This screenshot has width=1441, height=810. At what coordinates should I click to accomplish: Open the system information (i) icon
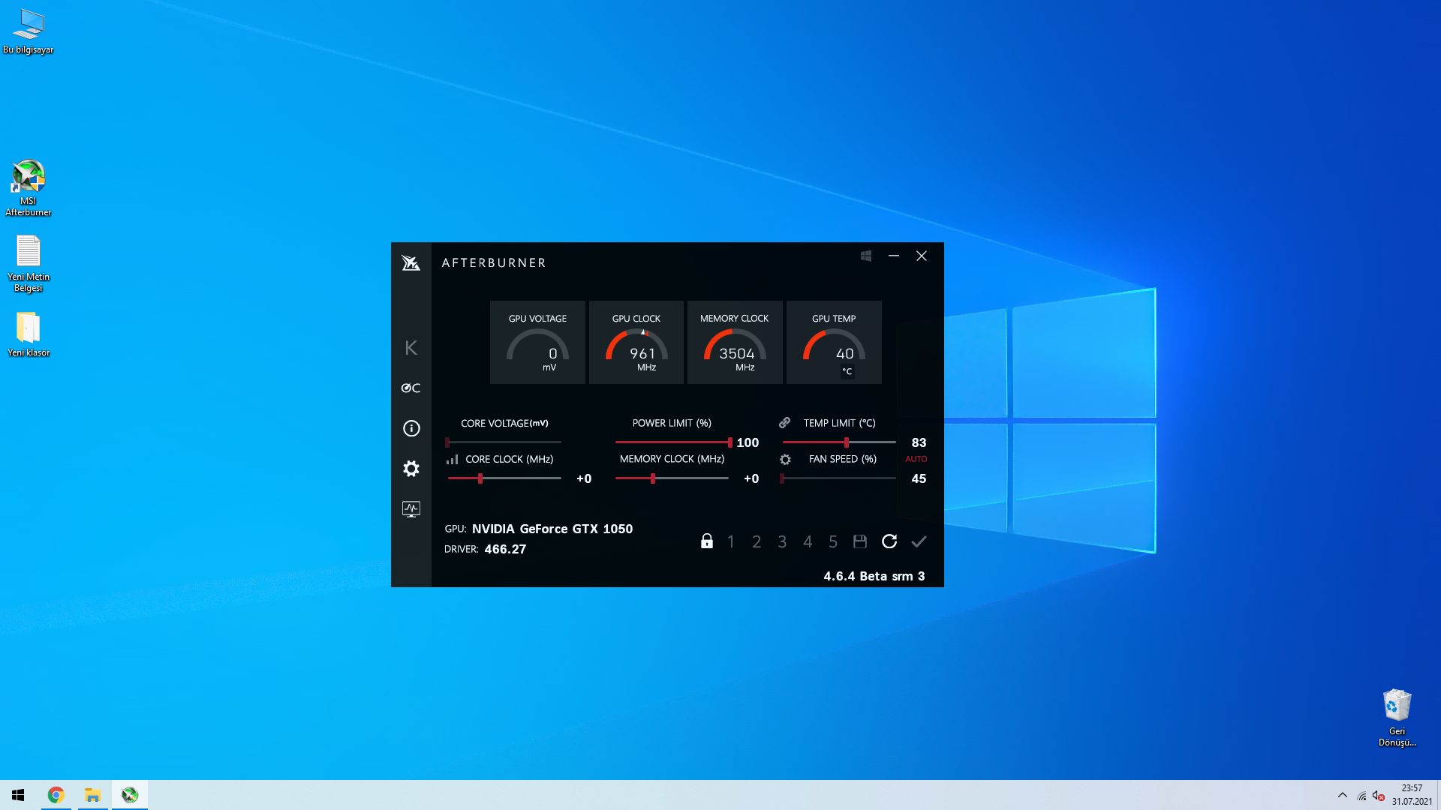click(411, 428)
